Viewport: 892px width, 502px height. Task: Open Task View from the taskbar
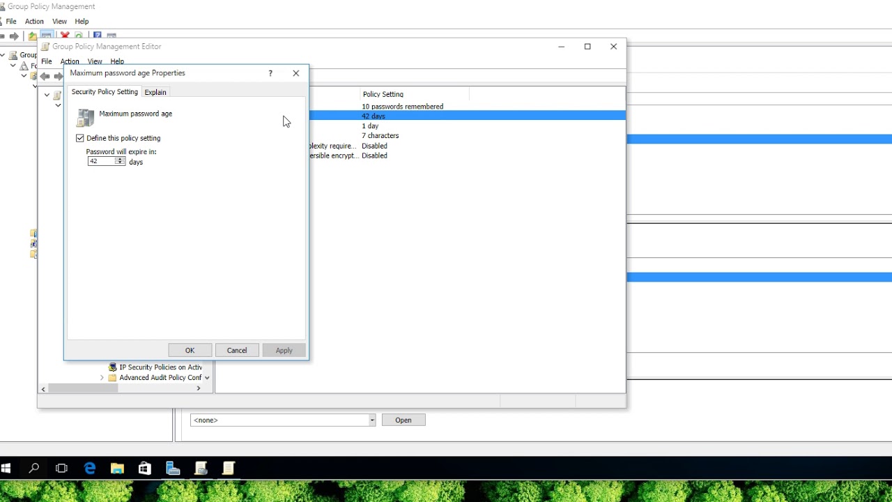click(x=61, y=469)
